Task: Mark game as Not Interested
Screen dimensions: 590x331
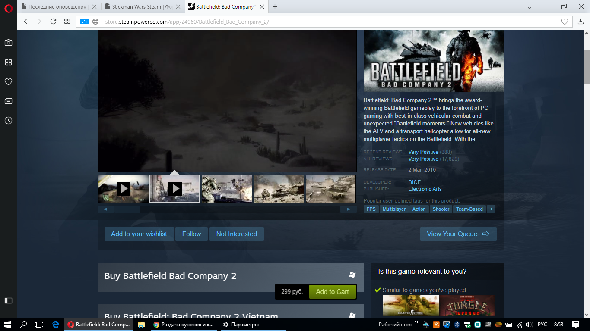Action: pyautogui.click(x=237, y=234)
